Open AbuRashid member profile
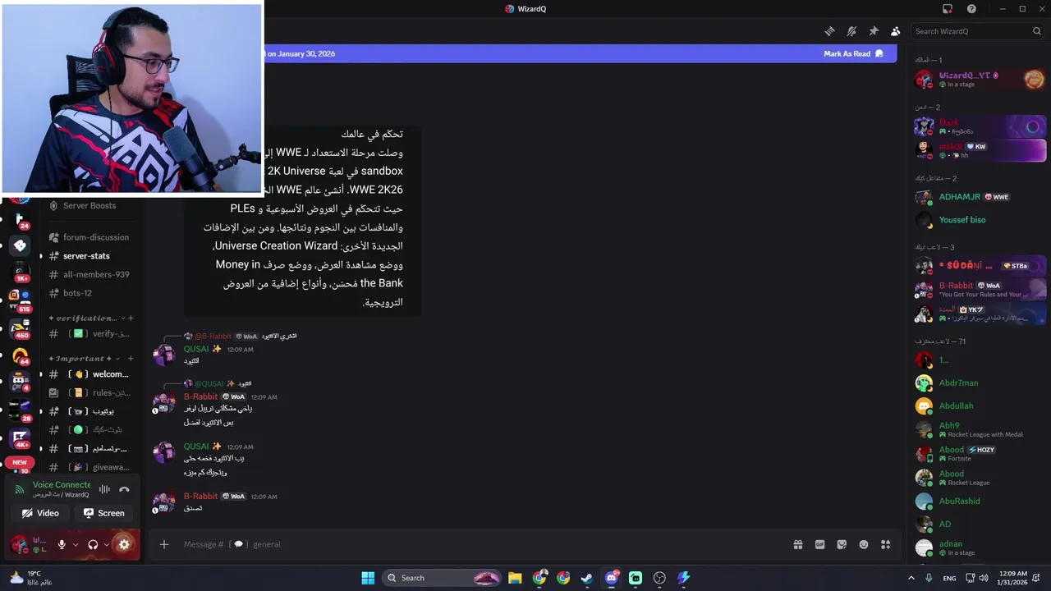The image size is (1051, 591). click(x=980, y=502)
